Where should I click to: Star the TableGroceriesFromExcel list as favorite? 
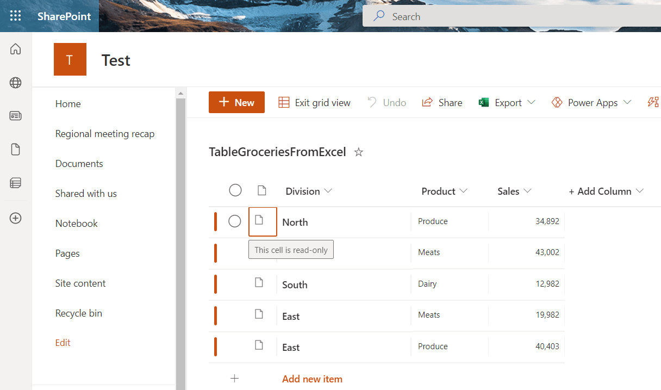coord(358,153)
